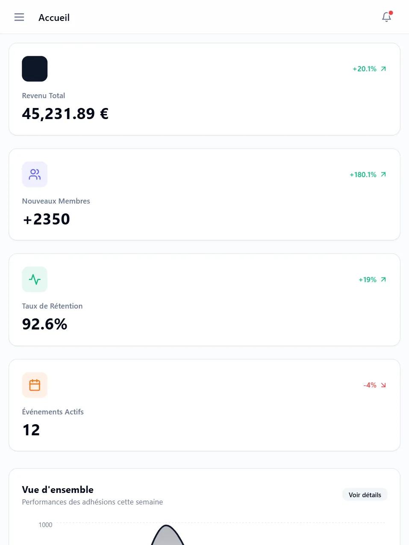
Task: Select the 92.6% retention value
Action: point(44,324)
